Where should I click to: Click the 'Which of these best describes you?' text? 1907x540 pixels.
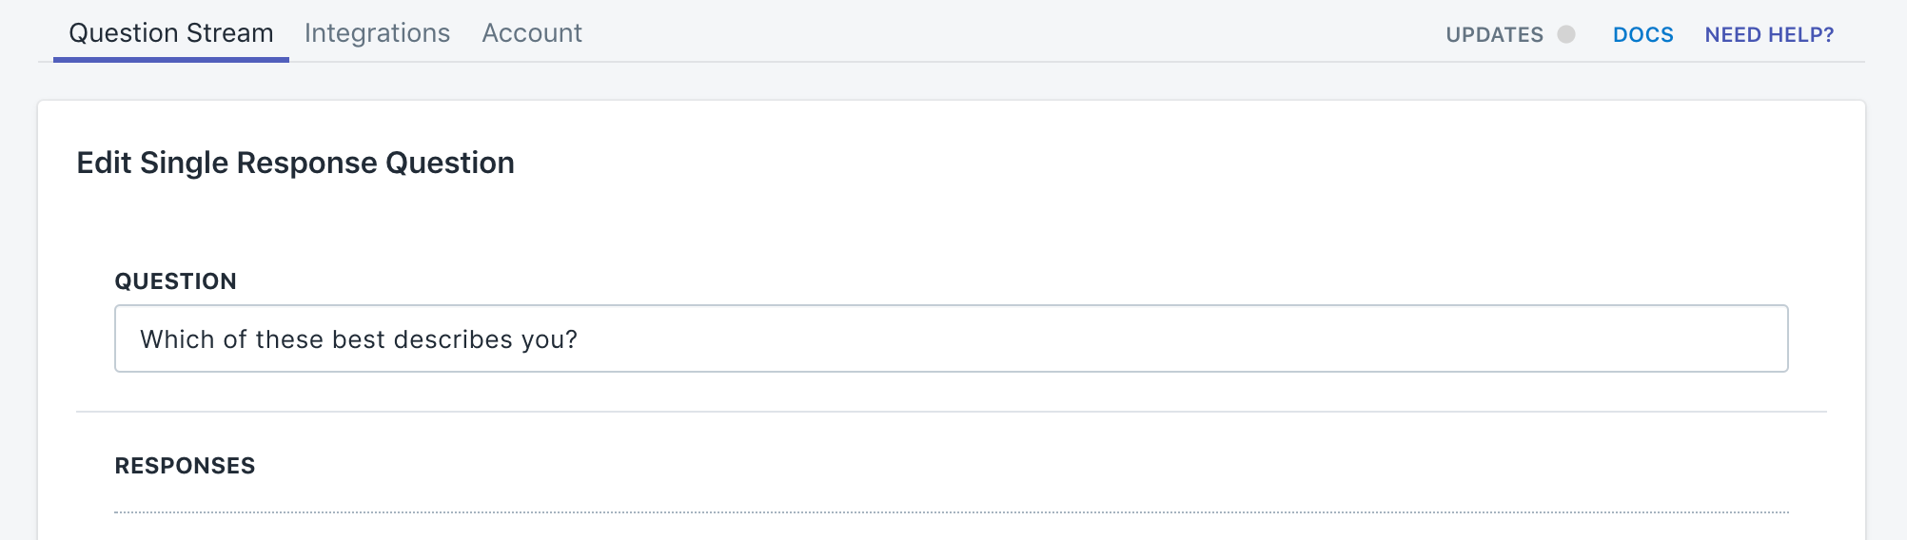[x=359, y=339]
